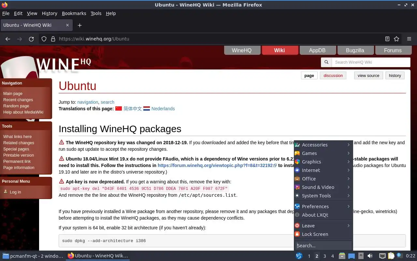The width and height of the screenshot is (417, 261).
Task: Open tracking protection shield icon
Action: point(44,39)
